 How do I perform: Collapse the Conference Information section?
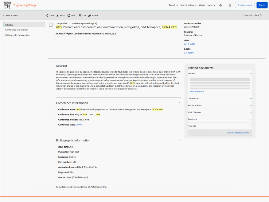(180, 103)
